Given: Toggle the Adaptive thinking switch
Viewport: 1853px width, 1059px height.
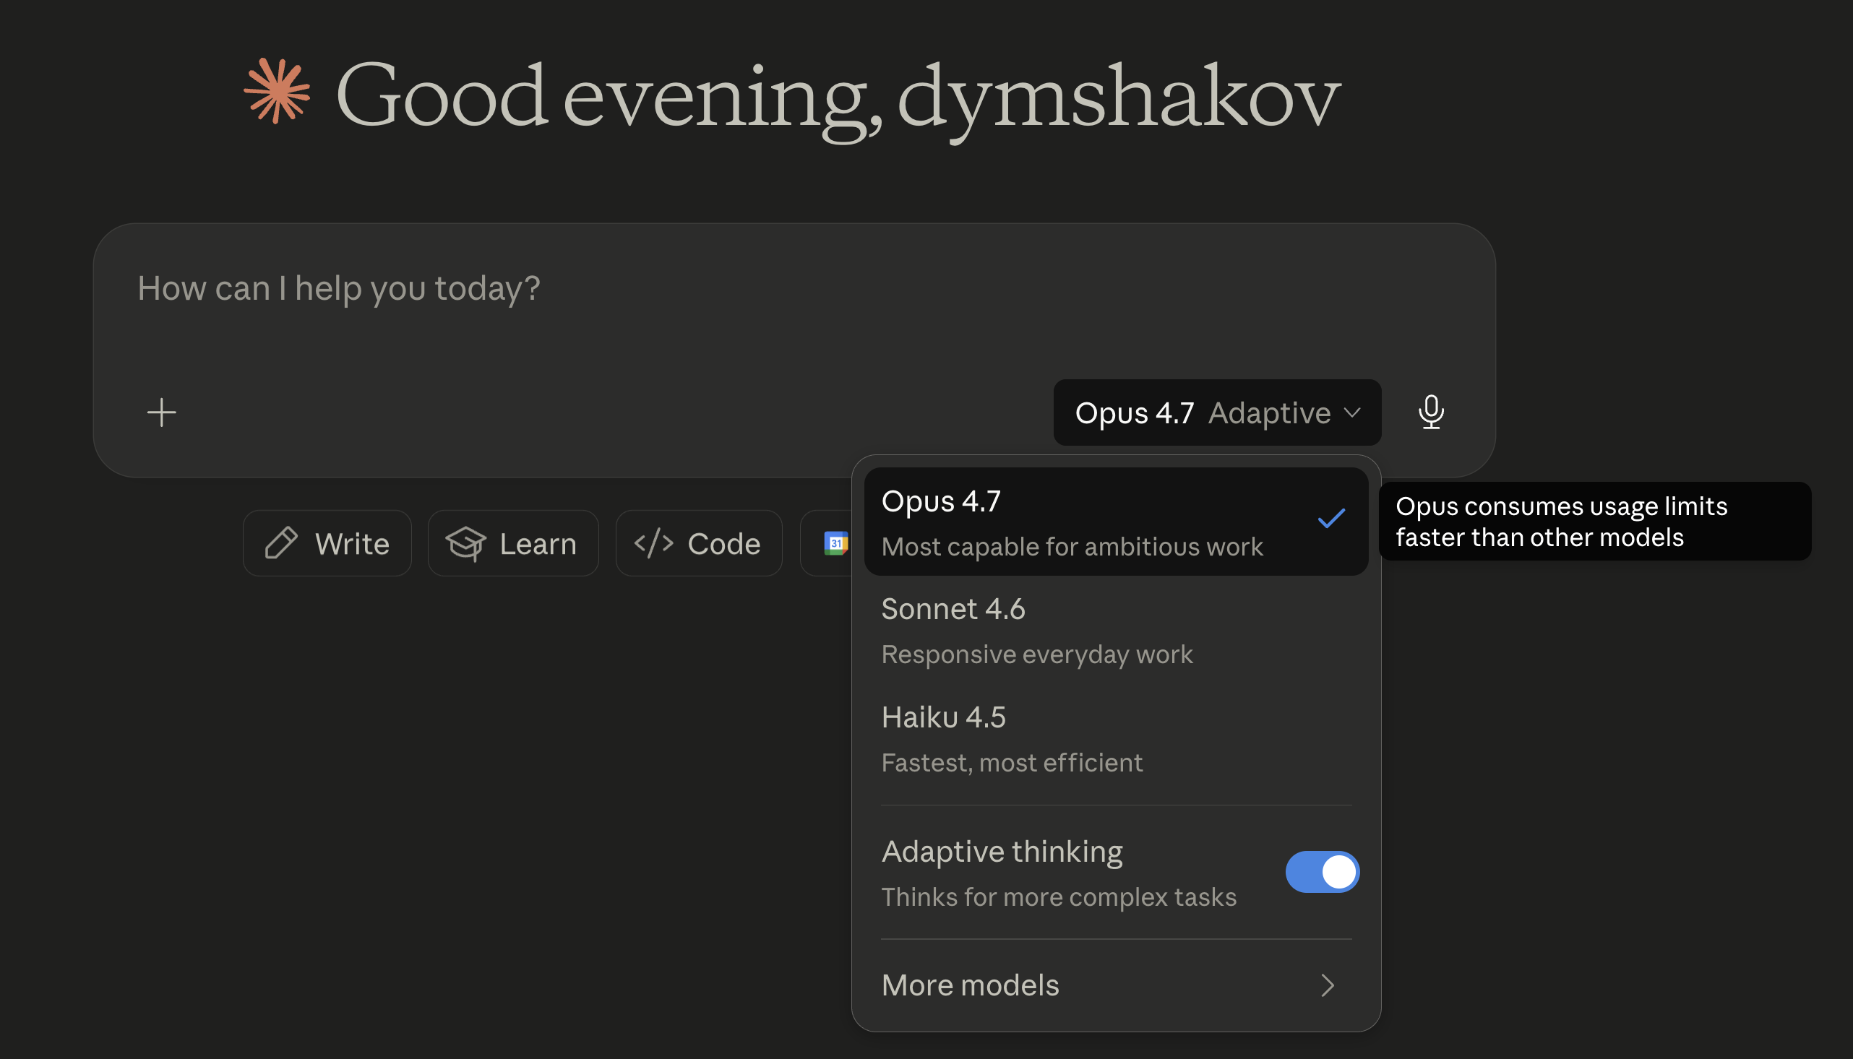Looking at the screenshot, I should coord(1322,871).
